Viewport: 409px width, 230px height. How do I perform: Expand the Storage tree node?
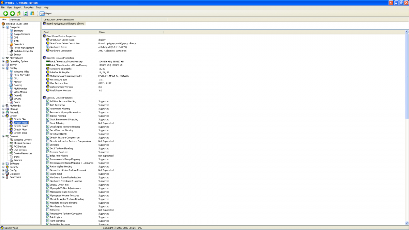point(3,109)
